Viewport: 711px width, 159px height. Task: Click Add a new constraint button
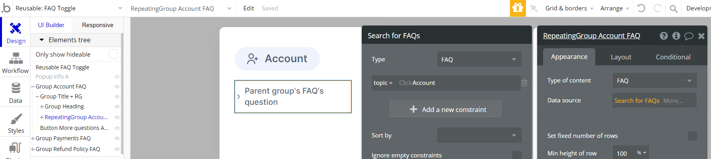[445, 109]
